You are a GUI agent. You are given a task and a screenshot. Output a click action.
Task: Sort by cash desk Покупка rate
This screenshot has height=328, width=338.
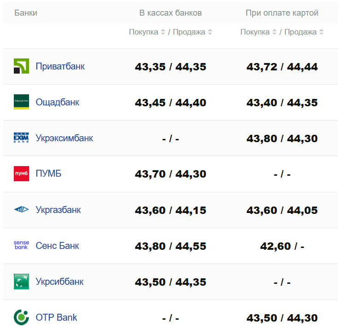(x=163, y=32)
